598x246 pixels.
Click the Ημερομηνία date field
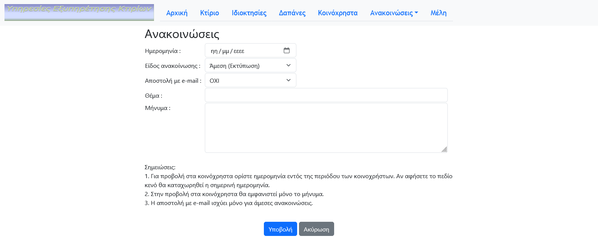click(x=250, y=50)
